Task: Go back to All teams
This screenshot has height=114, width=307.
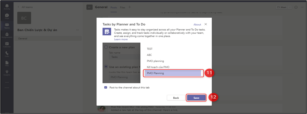Action: [25, 7]
